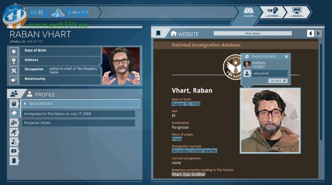Screen dimensions: 332x185
Task: Select Vhart, Ilya: brother datachunk
Action: pyautogui.click(x=188, y=174)
